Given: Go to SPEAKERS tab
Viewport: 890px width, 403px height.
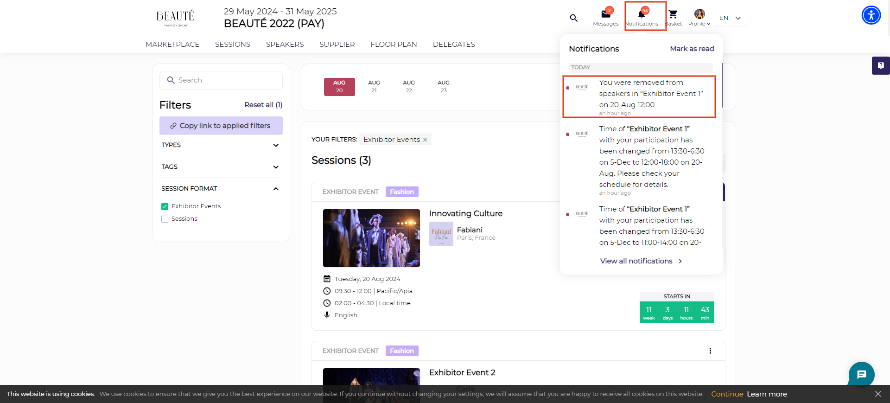Looking at the screenshot, I should pos(285,45).
